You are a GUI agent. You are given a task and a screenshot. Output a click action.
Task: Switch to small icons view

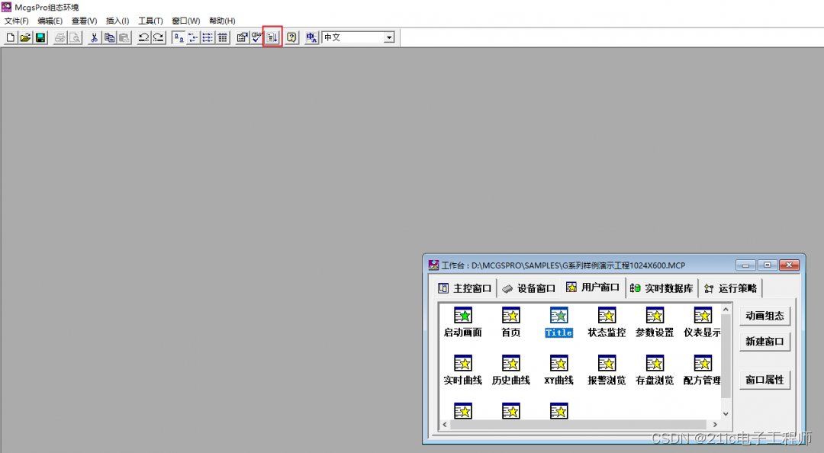tap(193, 37)
